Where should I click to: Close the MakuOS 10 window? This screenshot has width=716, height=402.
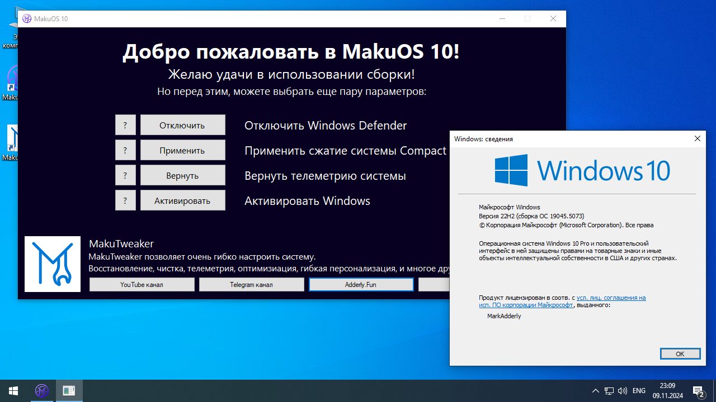pos(553,18)
